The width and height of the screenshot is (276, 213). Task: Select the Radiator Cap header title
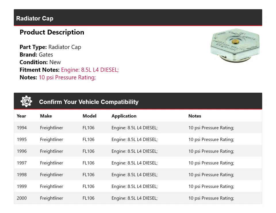[35, 18]
